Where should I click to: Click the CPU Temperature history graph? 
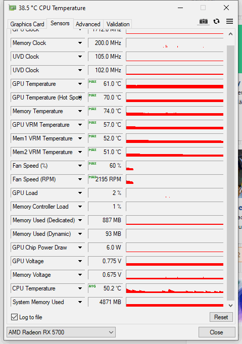pyautogui.click(x=175, y=288)
